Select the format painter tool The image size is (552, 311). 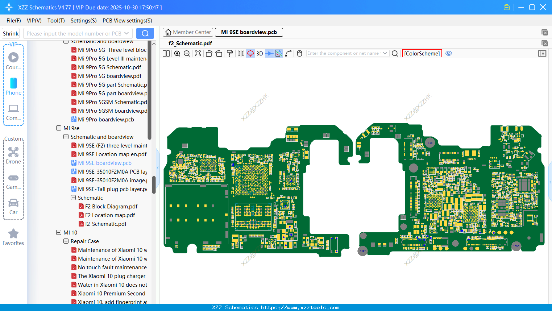(x=229, y=54)
